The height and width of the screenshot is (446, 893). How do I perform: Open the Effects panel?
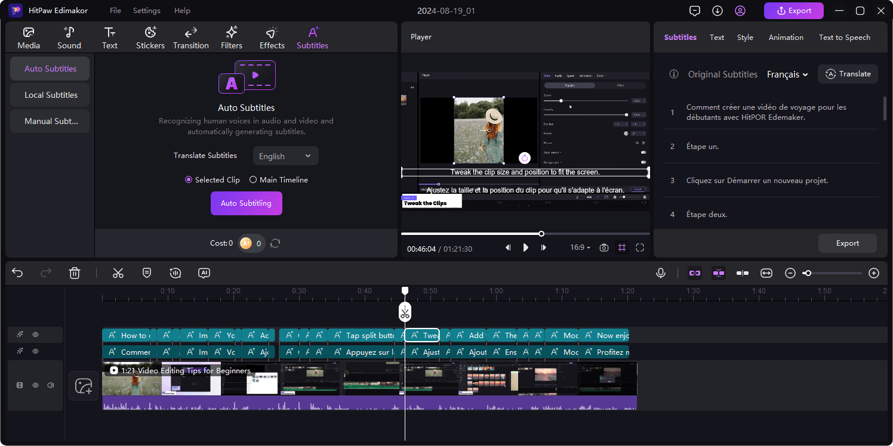(272, 38)
